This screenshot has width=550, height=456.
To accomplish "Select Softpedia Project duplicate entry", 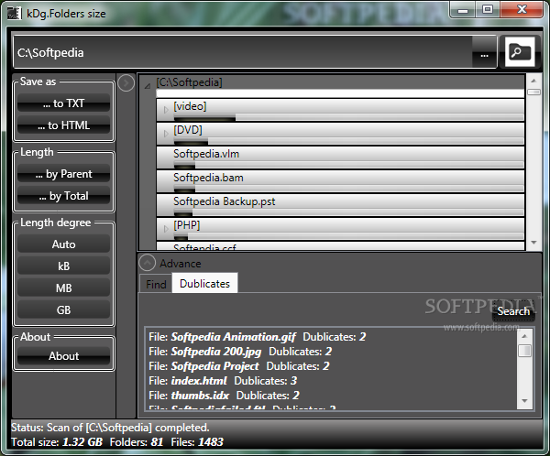I will pos(239,366).
